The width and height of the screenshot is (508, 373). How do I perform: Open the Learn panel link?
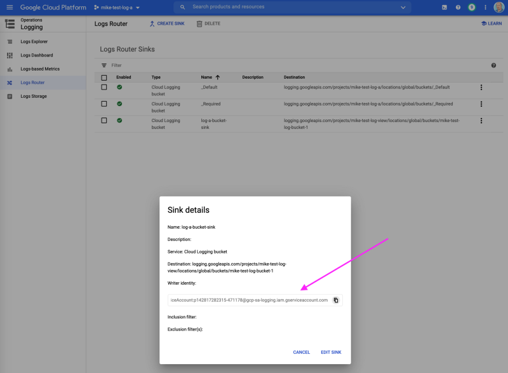[491, 24]
